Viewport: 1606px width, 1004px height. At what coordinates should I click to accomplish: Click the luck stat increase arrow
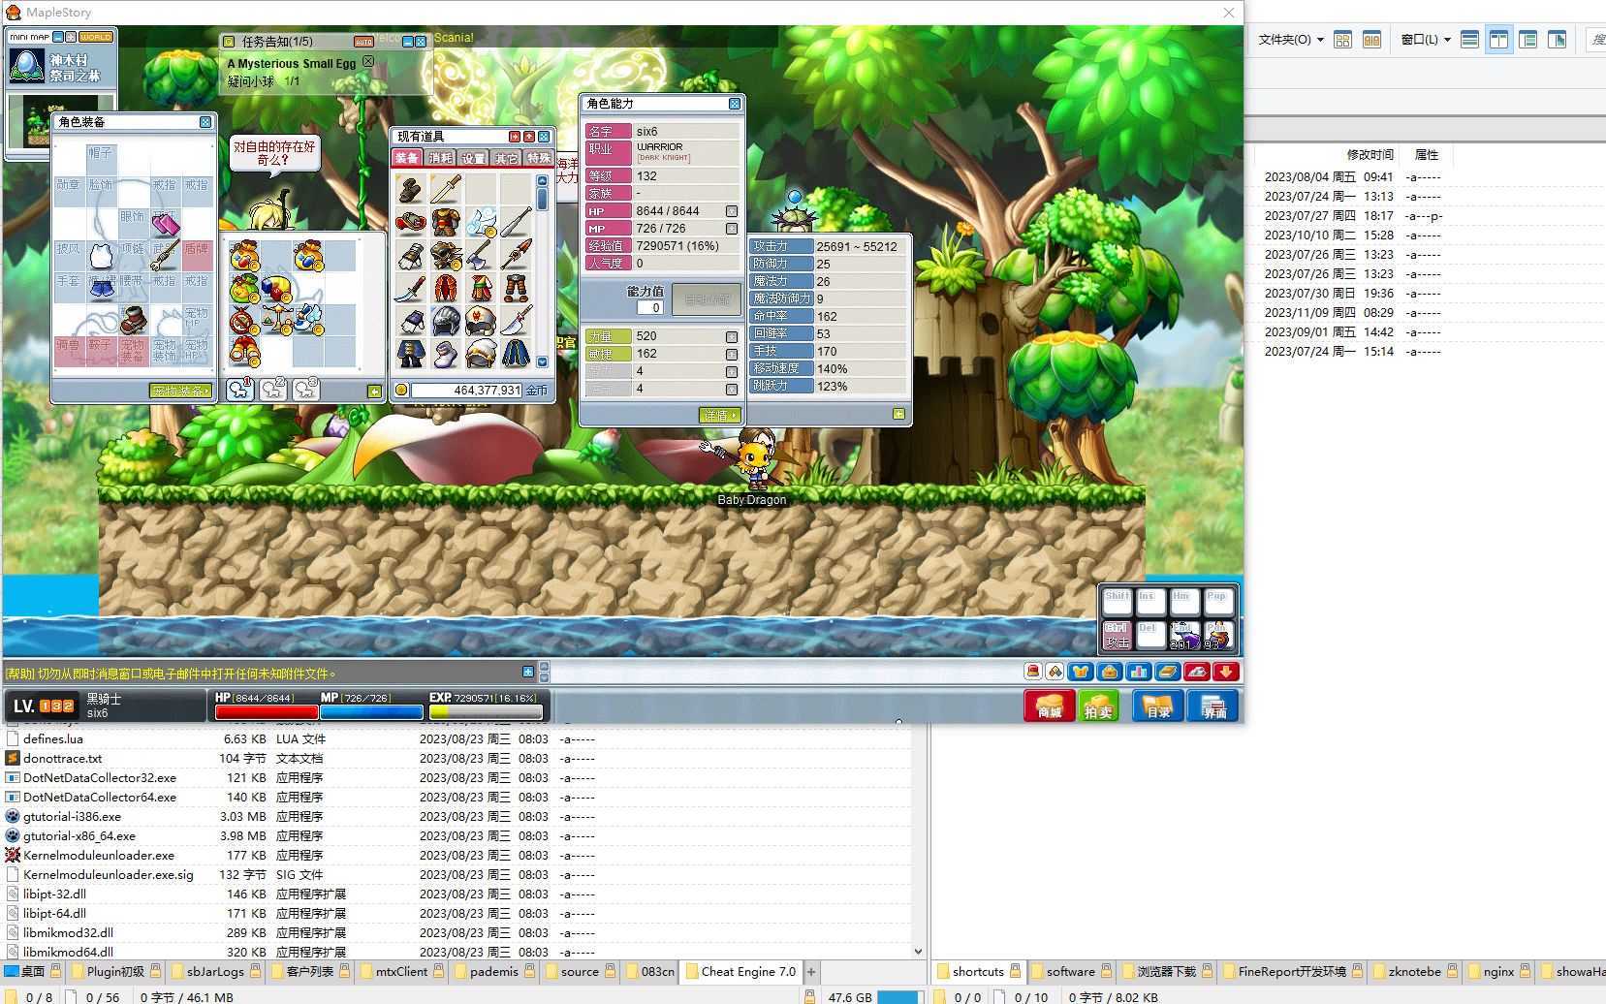pos(732,389)
